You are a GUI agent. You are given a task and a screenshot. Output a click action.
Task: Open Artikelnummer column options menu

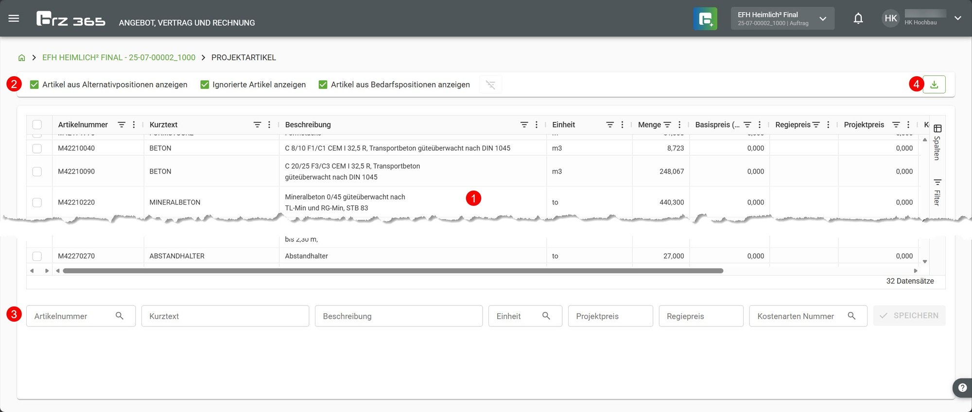(x=134, y=125)
